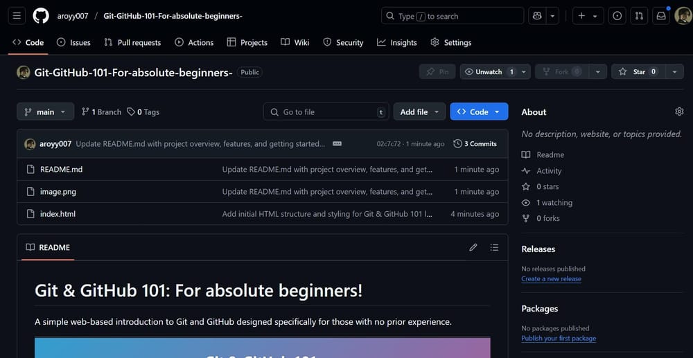Image resolution: width=693 pixels, height=358 pixels.
Task: Open the Readme link in About
Action: (x=543, y=155)
